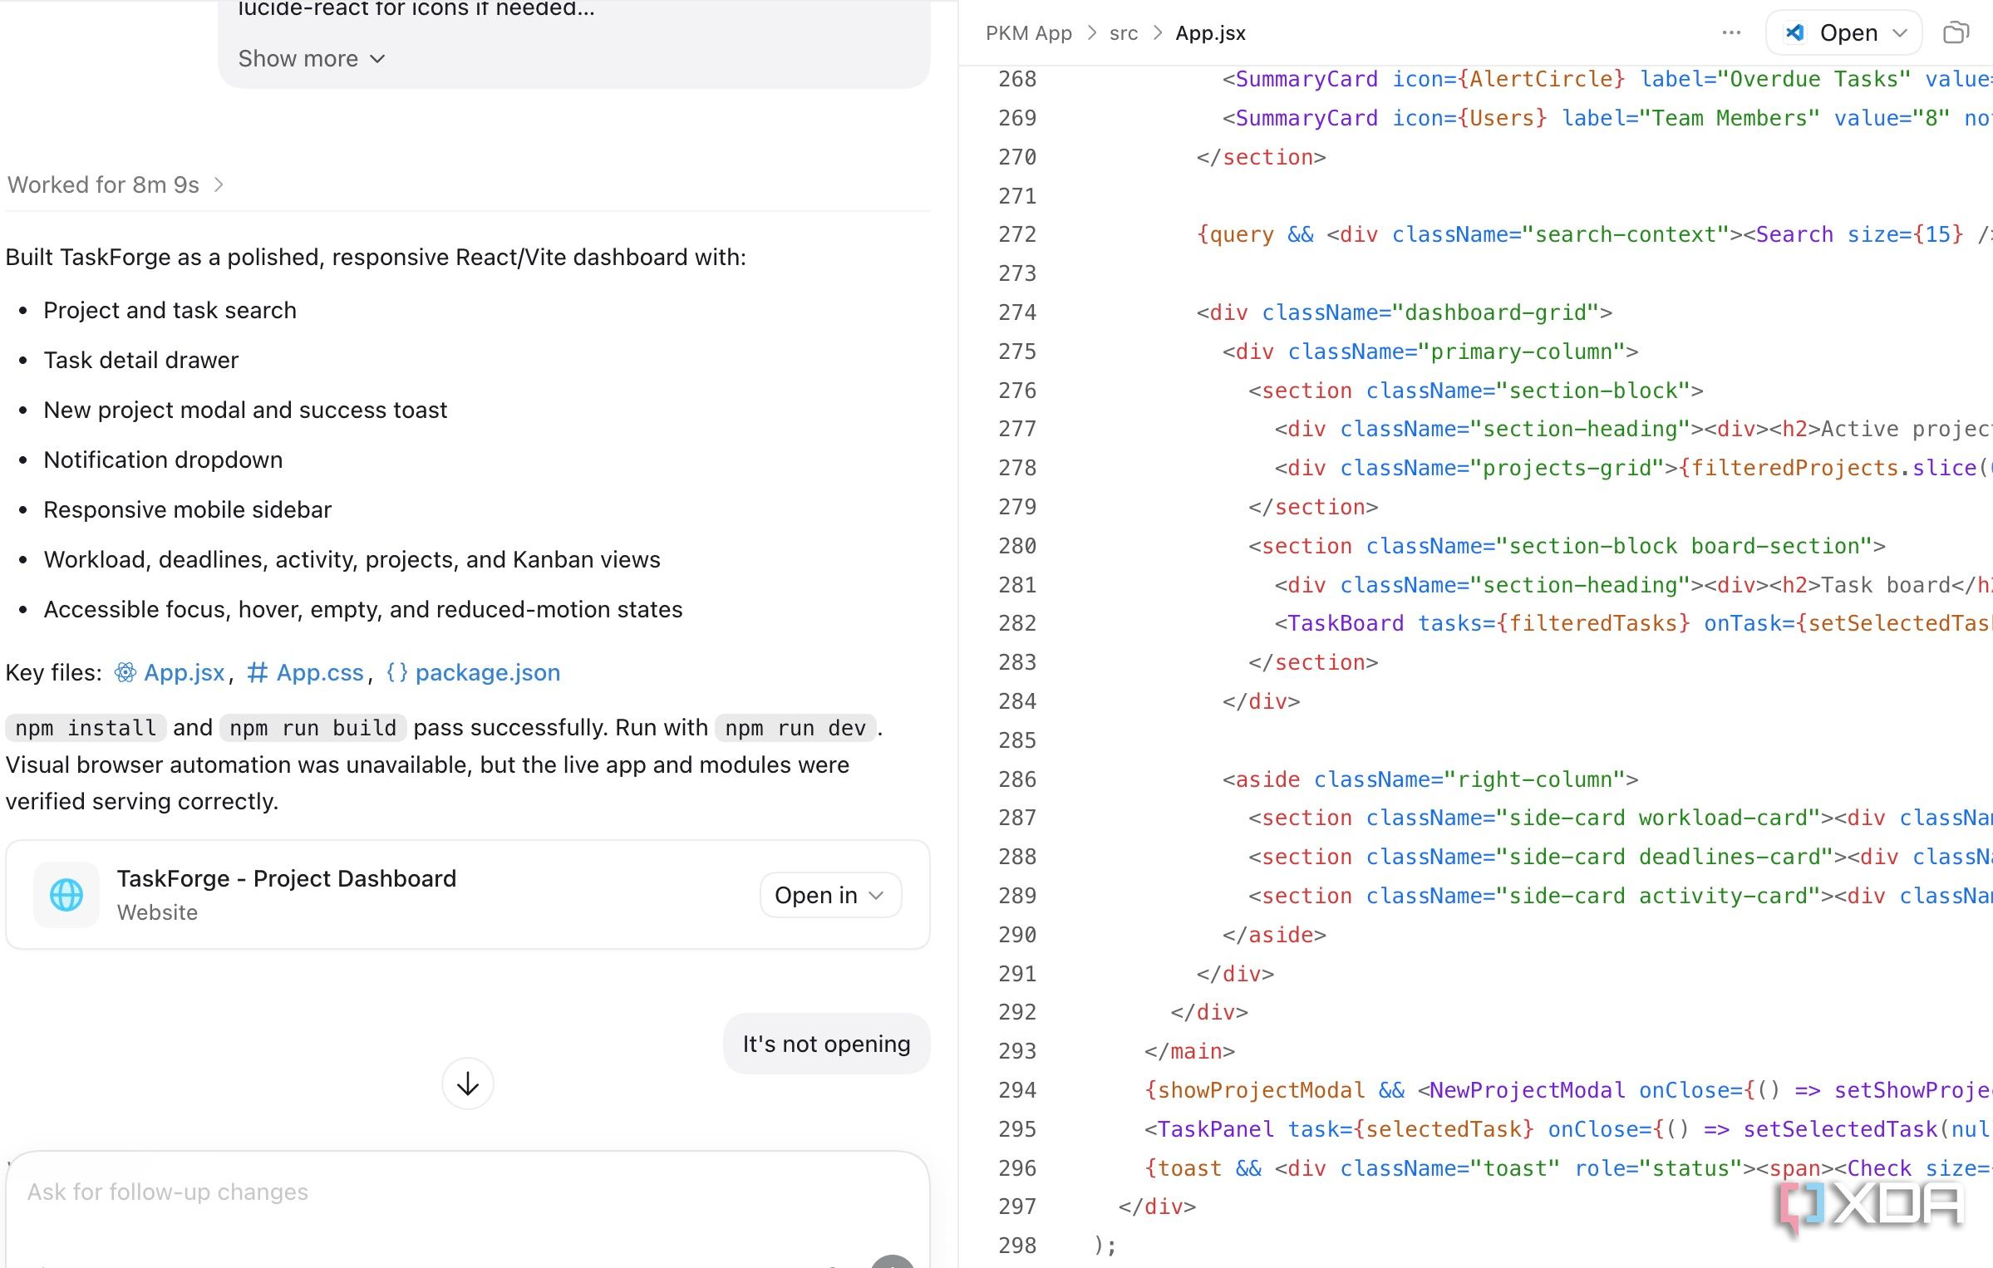Open the 'Open in' dropdown

(x=830, y=895)
